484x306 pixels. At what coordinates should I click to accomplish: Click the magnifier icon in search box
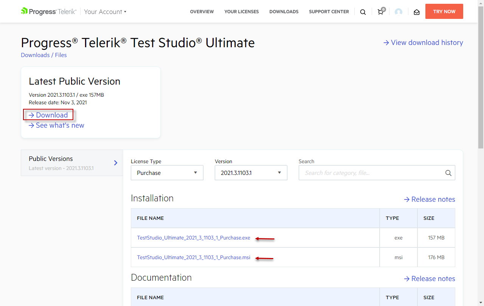click(x=448, y=173)
